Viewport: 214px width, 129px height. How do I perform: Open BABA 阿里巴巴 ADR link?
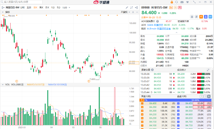(x=155, y=25)
